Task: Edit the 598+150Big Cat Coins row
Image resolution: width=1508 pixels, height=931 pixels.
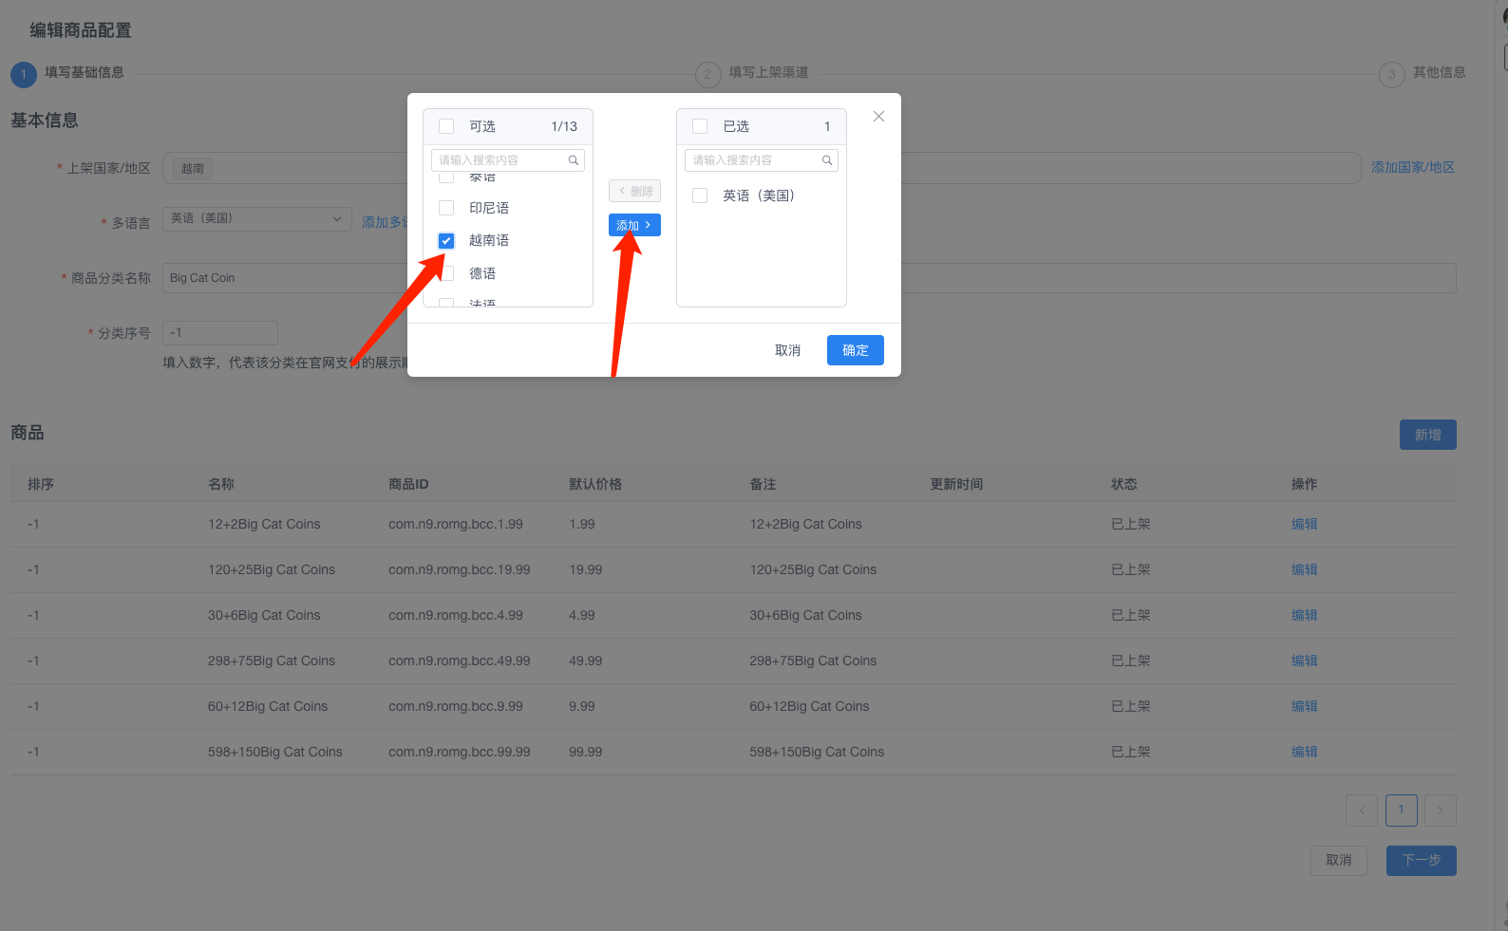Action: (1304, 752)
